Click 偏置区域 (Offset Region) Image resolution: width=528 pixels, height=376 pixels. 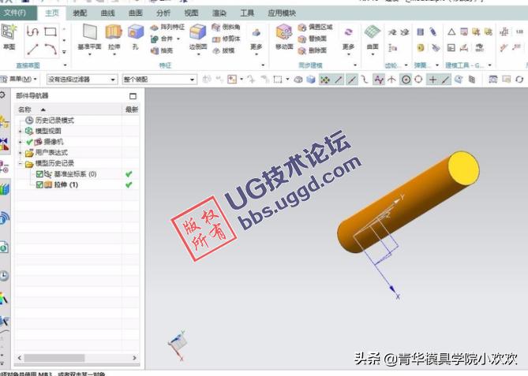[x=315, y=27]
